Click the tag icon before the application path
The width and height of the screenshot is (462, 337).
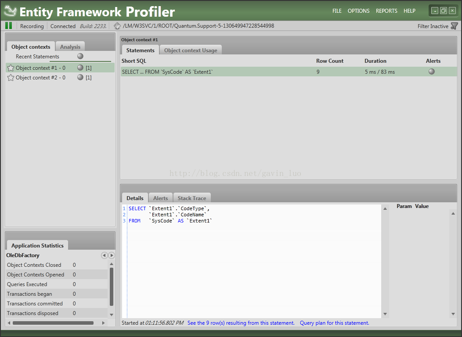point(117,26)
